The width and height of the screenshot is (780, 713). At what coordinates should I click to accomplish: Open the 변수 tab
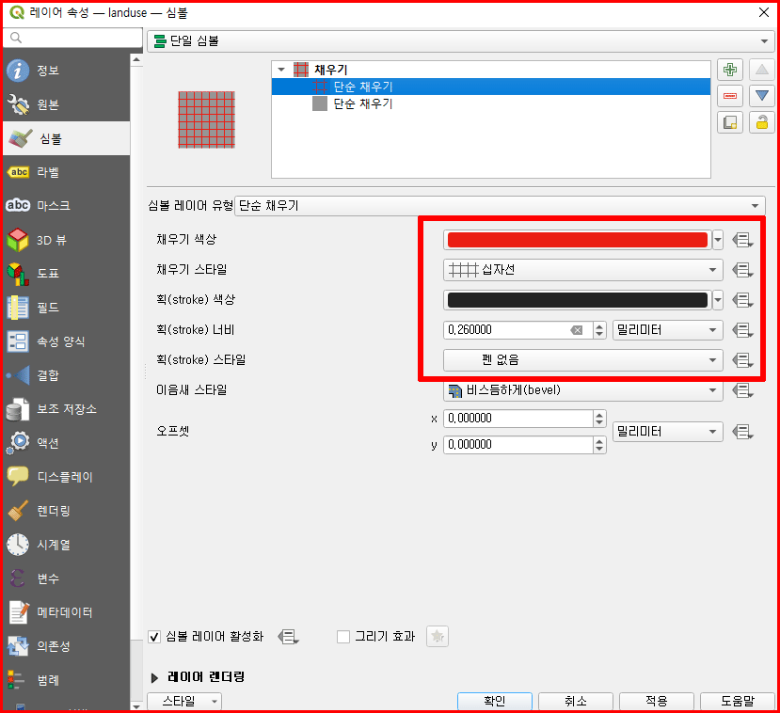66,578
